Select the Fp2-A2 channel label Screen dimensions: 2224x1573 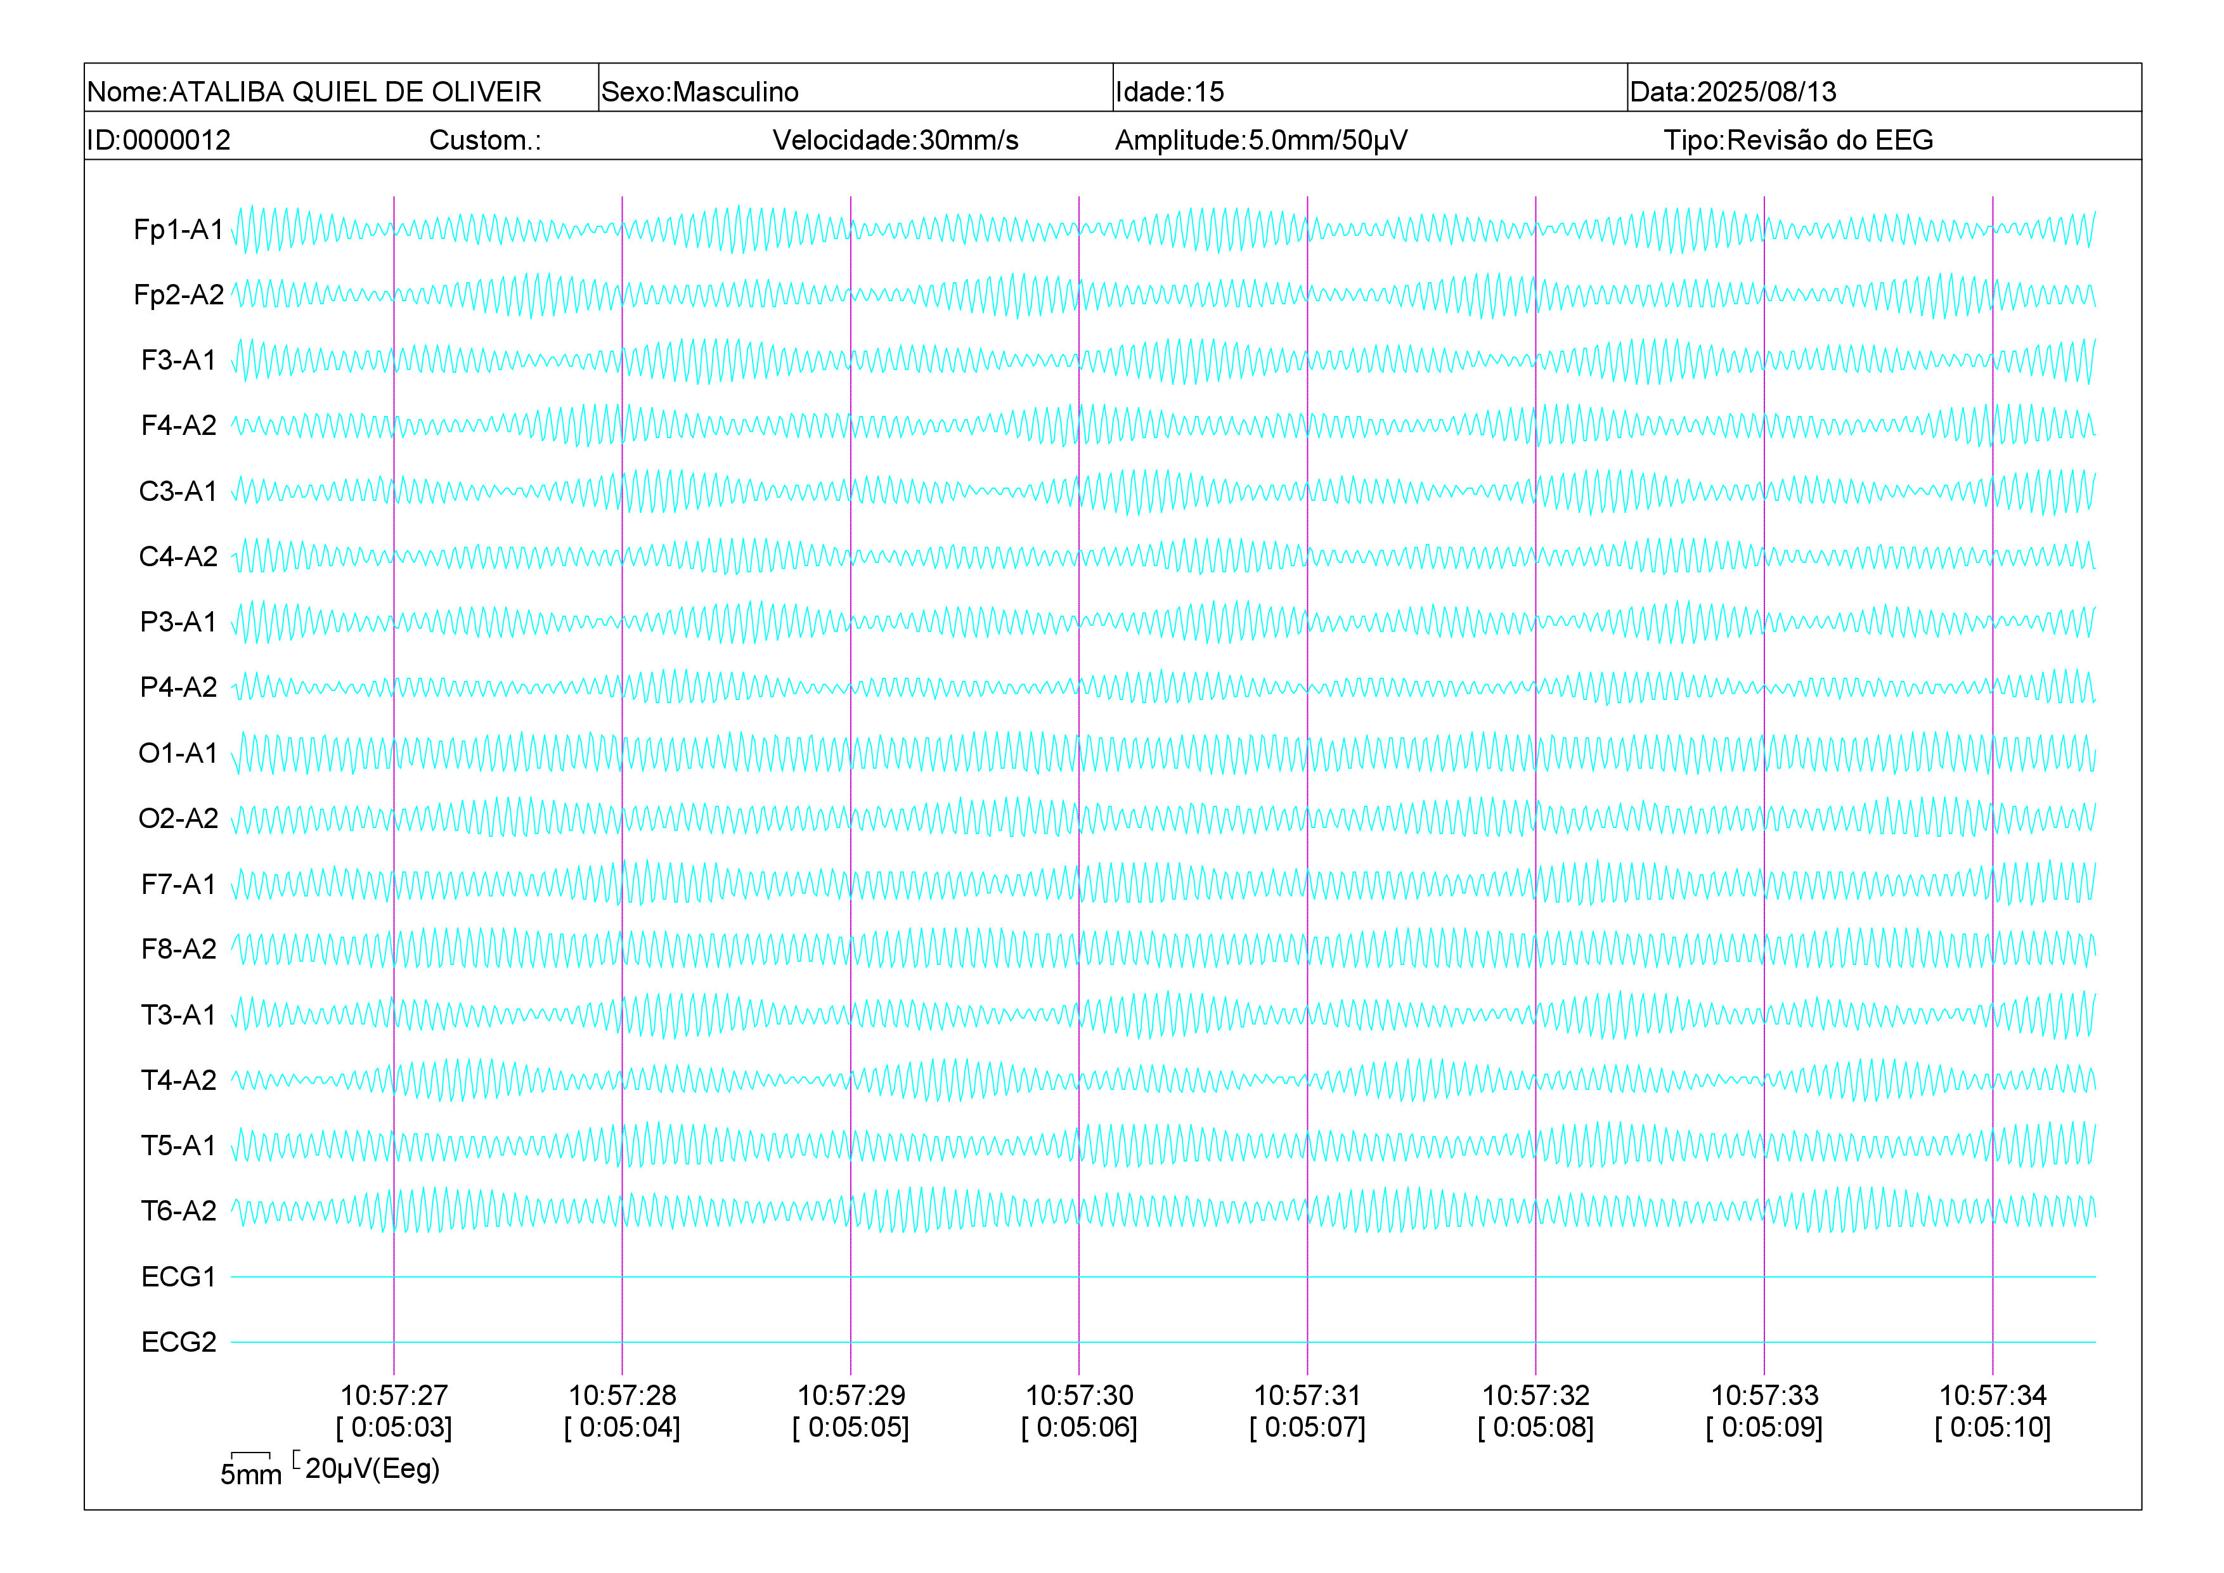178,294
